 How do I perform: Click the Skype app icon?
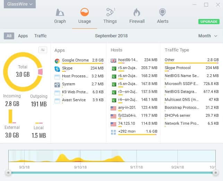(57, 69)
